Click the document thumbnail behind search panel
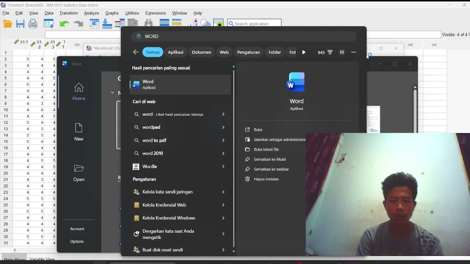Screen dimensions: 470x264 pos(373,119)
